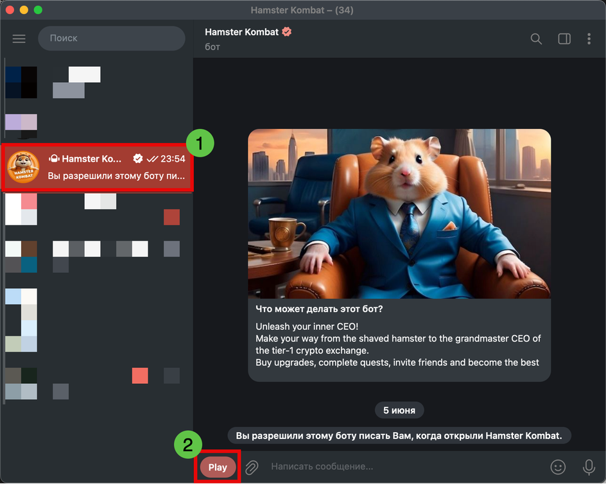Click the Поиск search field
606x484 pixels.
[x=111, y=39]
